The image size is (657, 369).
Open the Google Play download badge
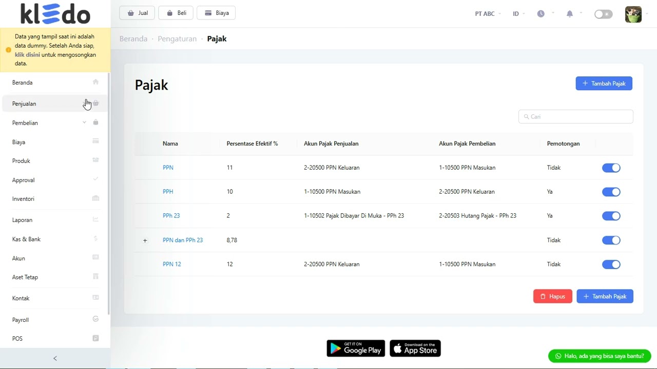(x=356, y=348)
